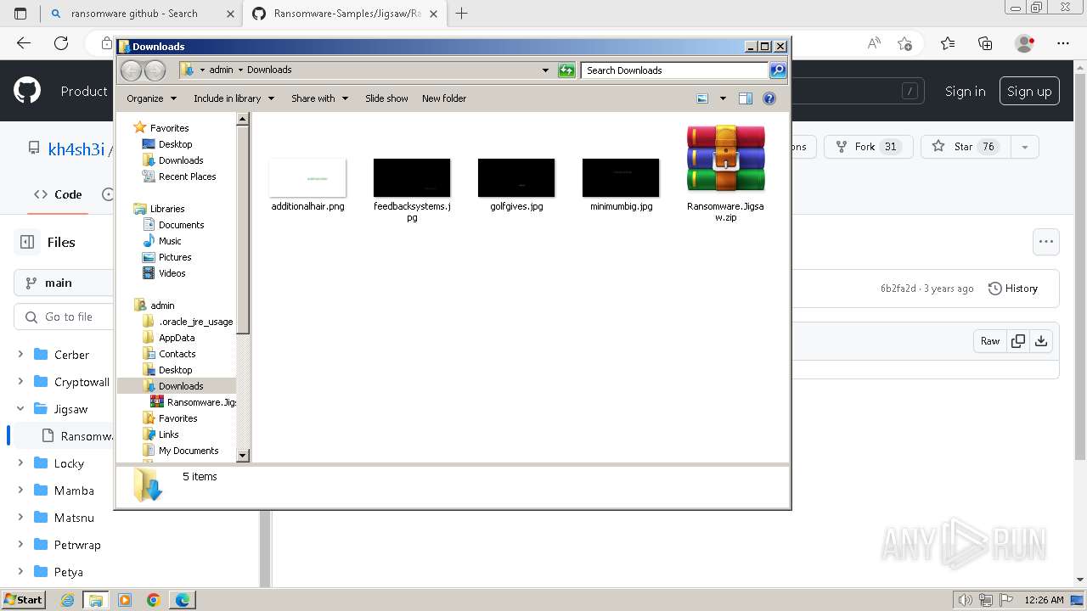Click the search magnifier in Explorer

tap(778, 70)
